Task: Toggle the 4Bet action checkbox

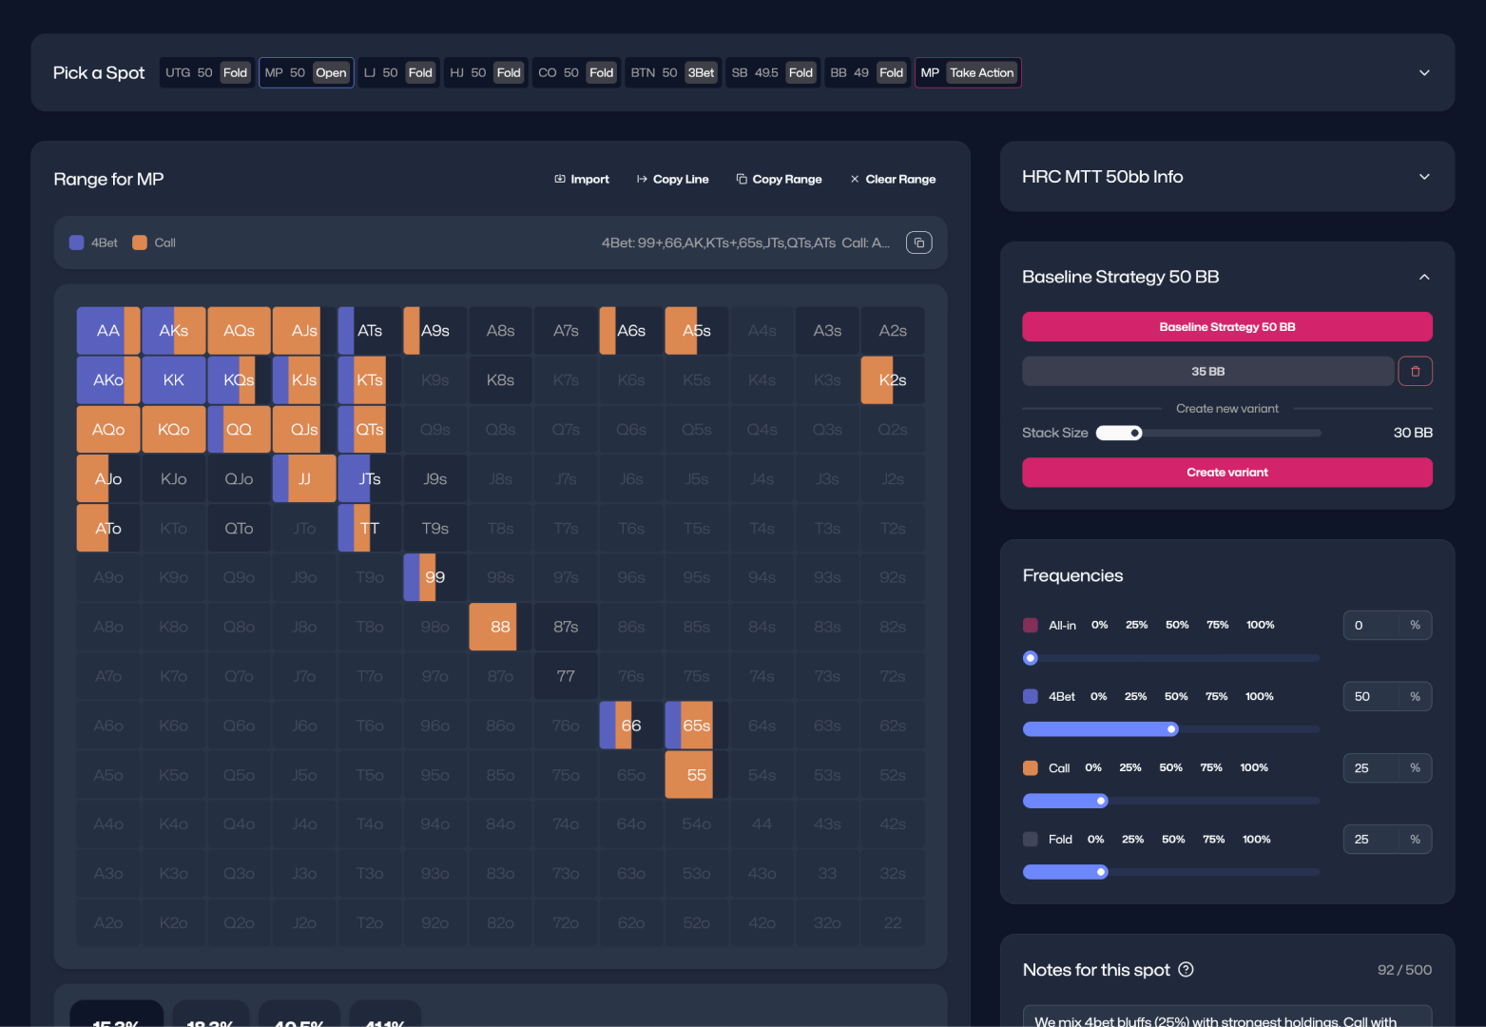Action: [x=1030, y=697]
